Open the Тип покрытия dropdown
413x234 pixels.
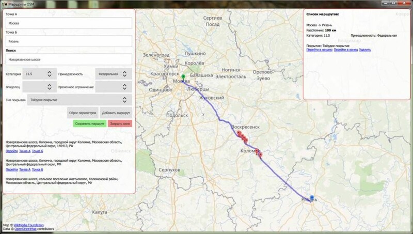click(77, 100)
